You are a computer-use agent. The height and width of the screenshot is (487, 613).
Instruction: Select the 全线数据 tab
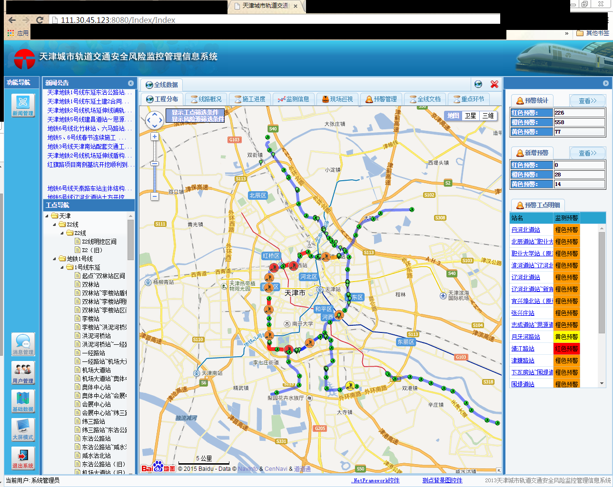[162, 85]
